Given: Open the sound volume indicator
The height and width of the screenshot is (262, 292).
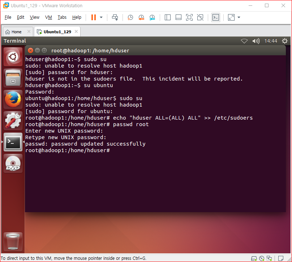Looking at the screenshot, I should (x=256, y=41).
